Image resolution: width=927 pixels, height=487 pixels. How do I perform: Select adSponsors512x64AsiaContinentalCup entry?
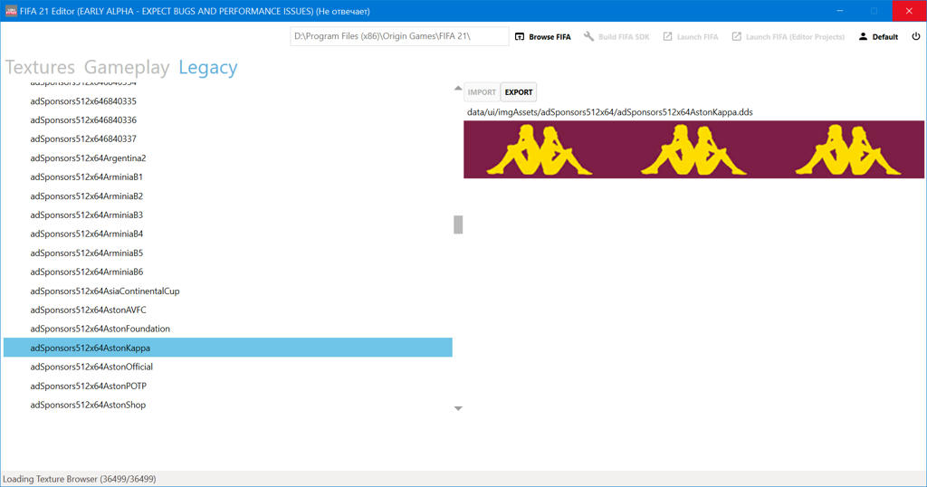pos(105,291)
